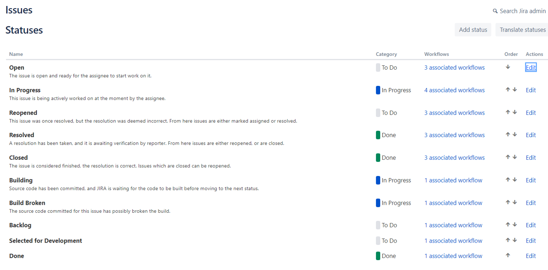Edit the Building status
548x270 pixels.
530,180
